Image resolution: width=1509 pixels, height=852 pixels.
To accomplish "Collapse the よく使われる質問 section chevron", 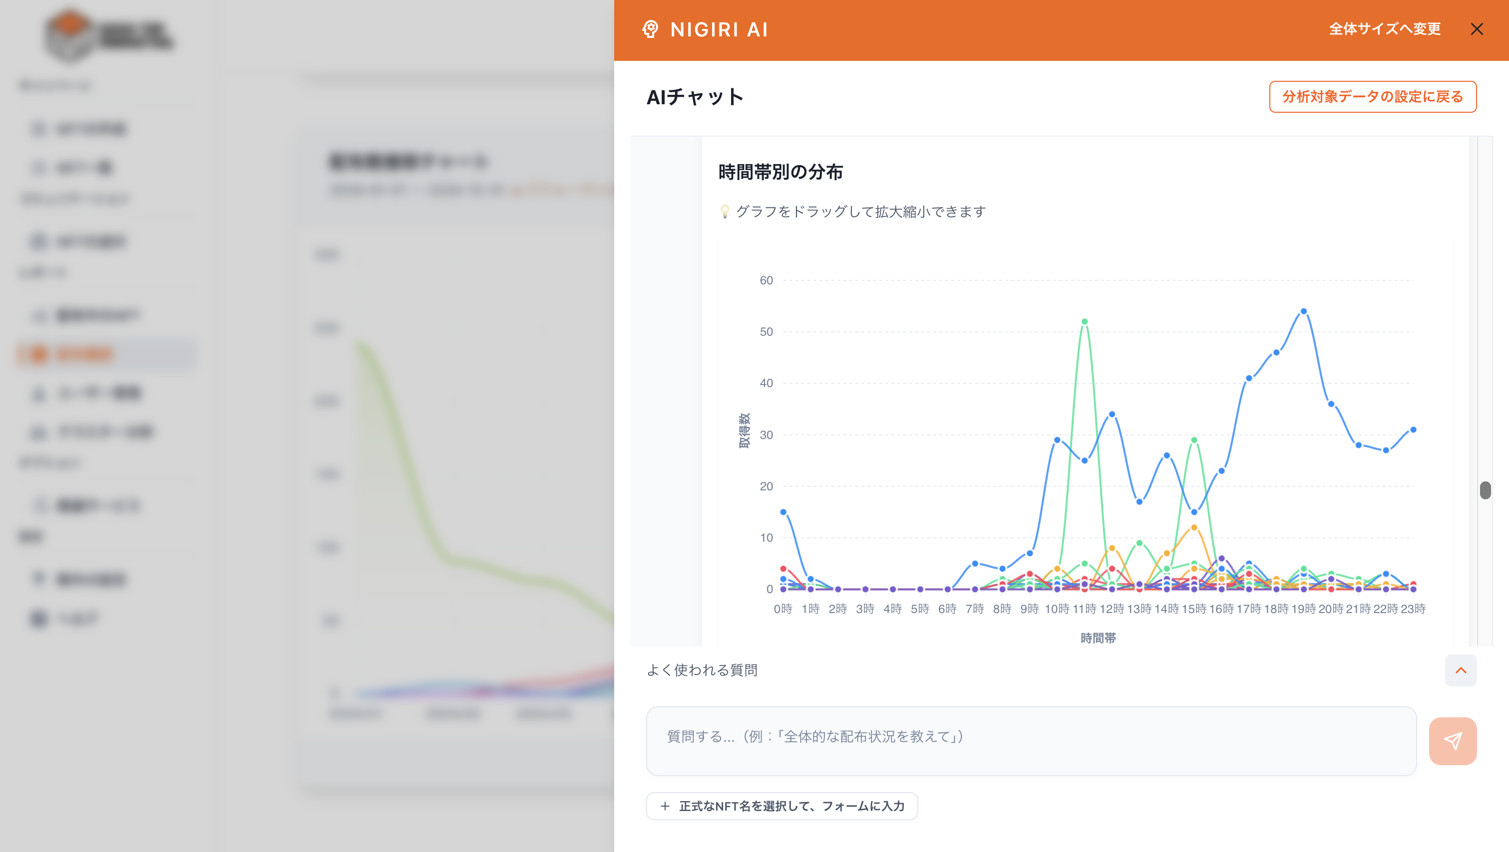I will point(1461,670).
